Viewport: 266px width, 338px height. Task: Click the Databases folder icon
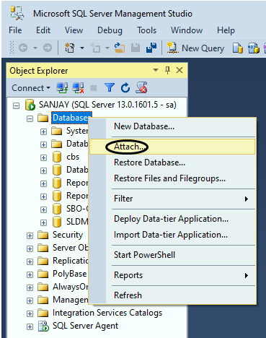(x=43, y=118)
